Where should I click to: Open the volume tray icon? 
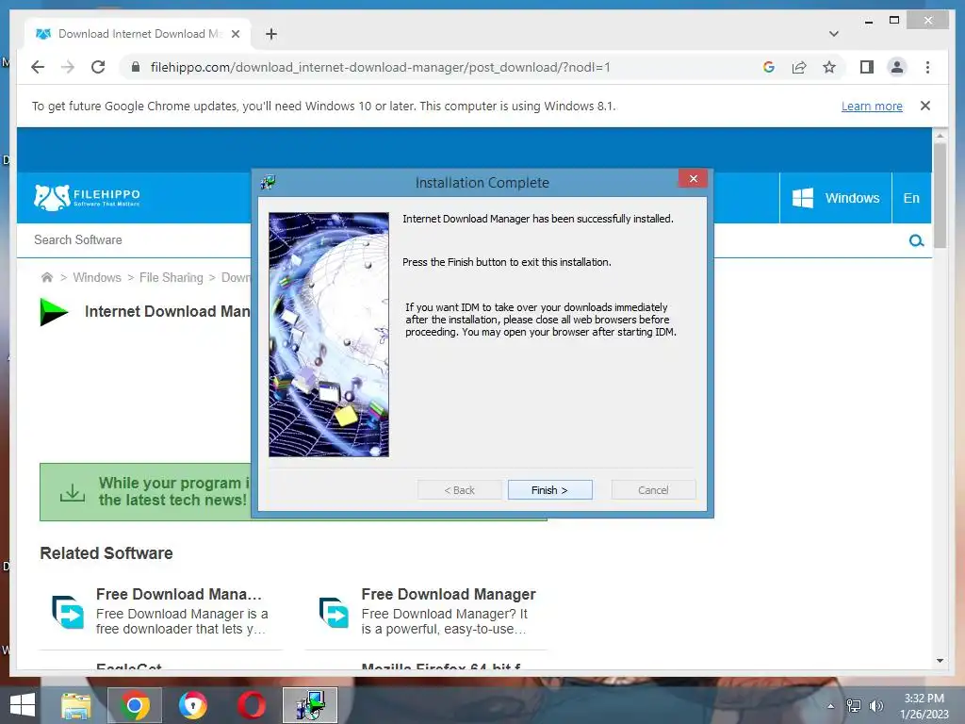[x=876, y=706]
